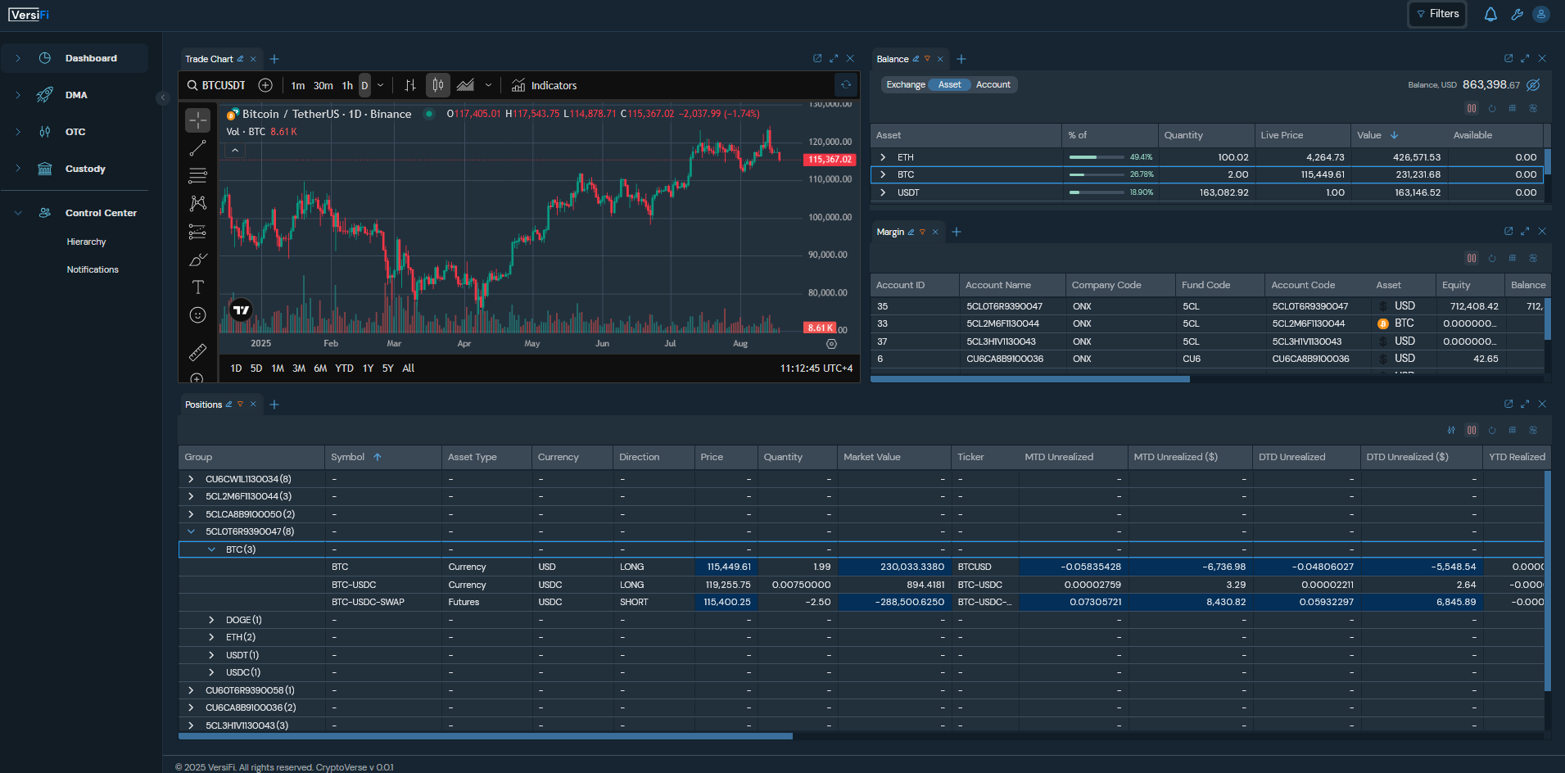Open the notifications bell icon

(1490, 14)
